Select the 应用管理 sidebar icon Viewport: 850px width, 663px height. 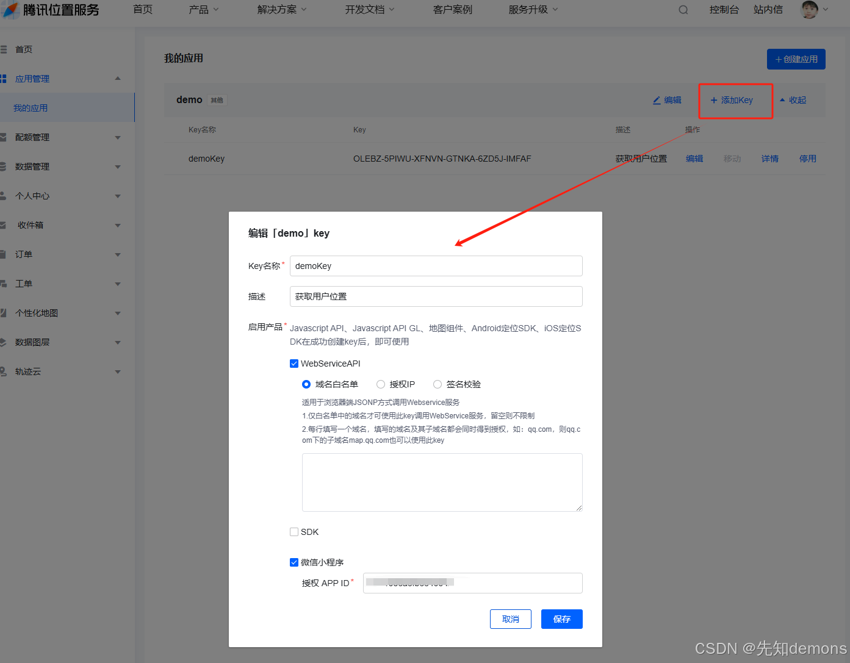click(6, 78)
